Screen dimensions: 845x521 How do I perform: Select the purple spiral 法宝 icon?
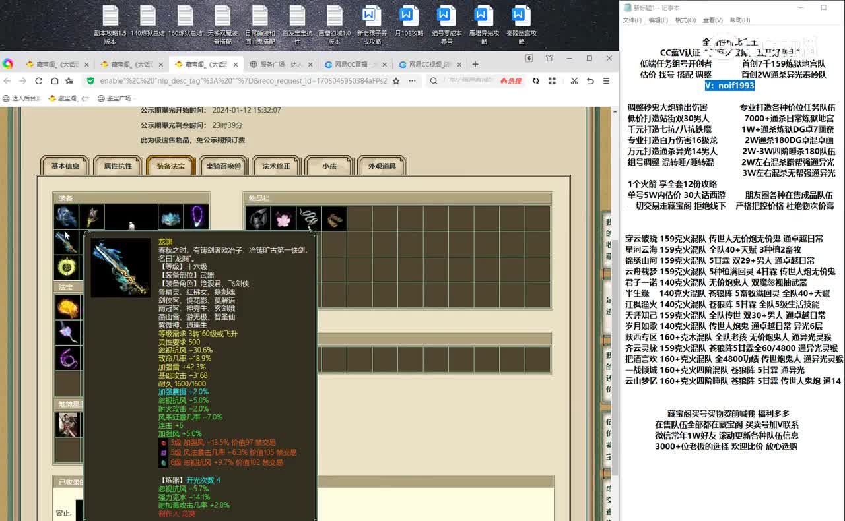click(x=67, y=358)
